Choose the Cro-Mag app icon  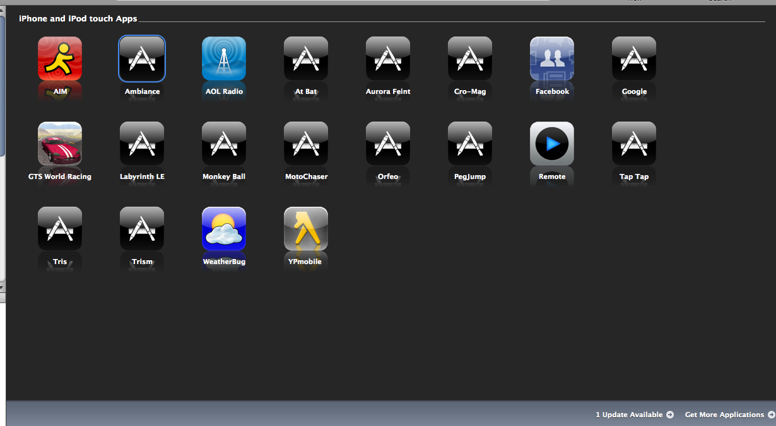point(470,59)
